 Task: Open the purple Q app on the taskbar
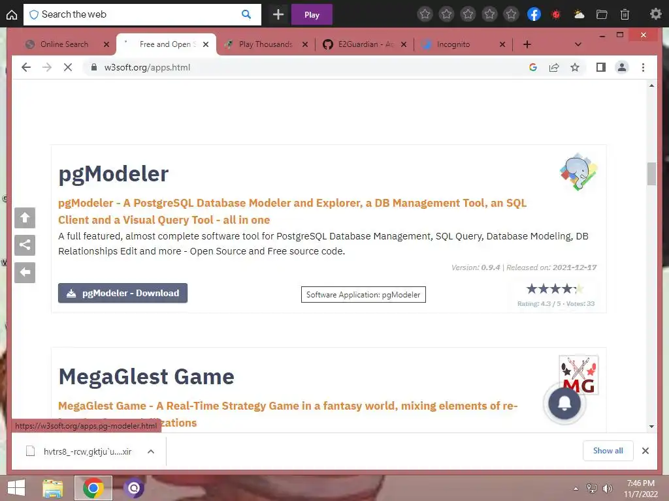point(134,488)
